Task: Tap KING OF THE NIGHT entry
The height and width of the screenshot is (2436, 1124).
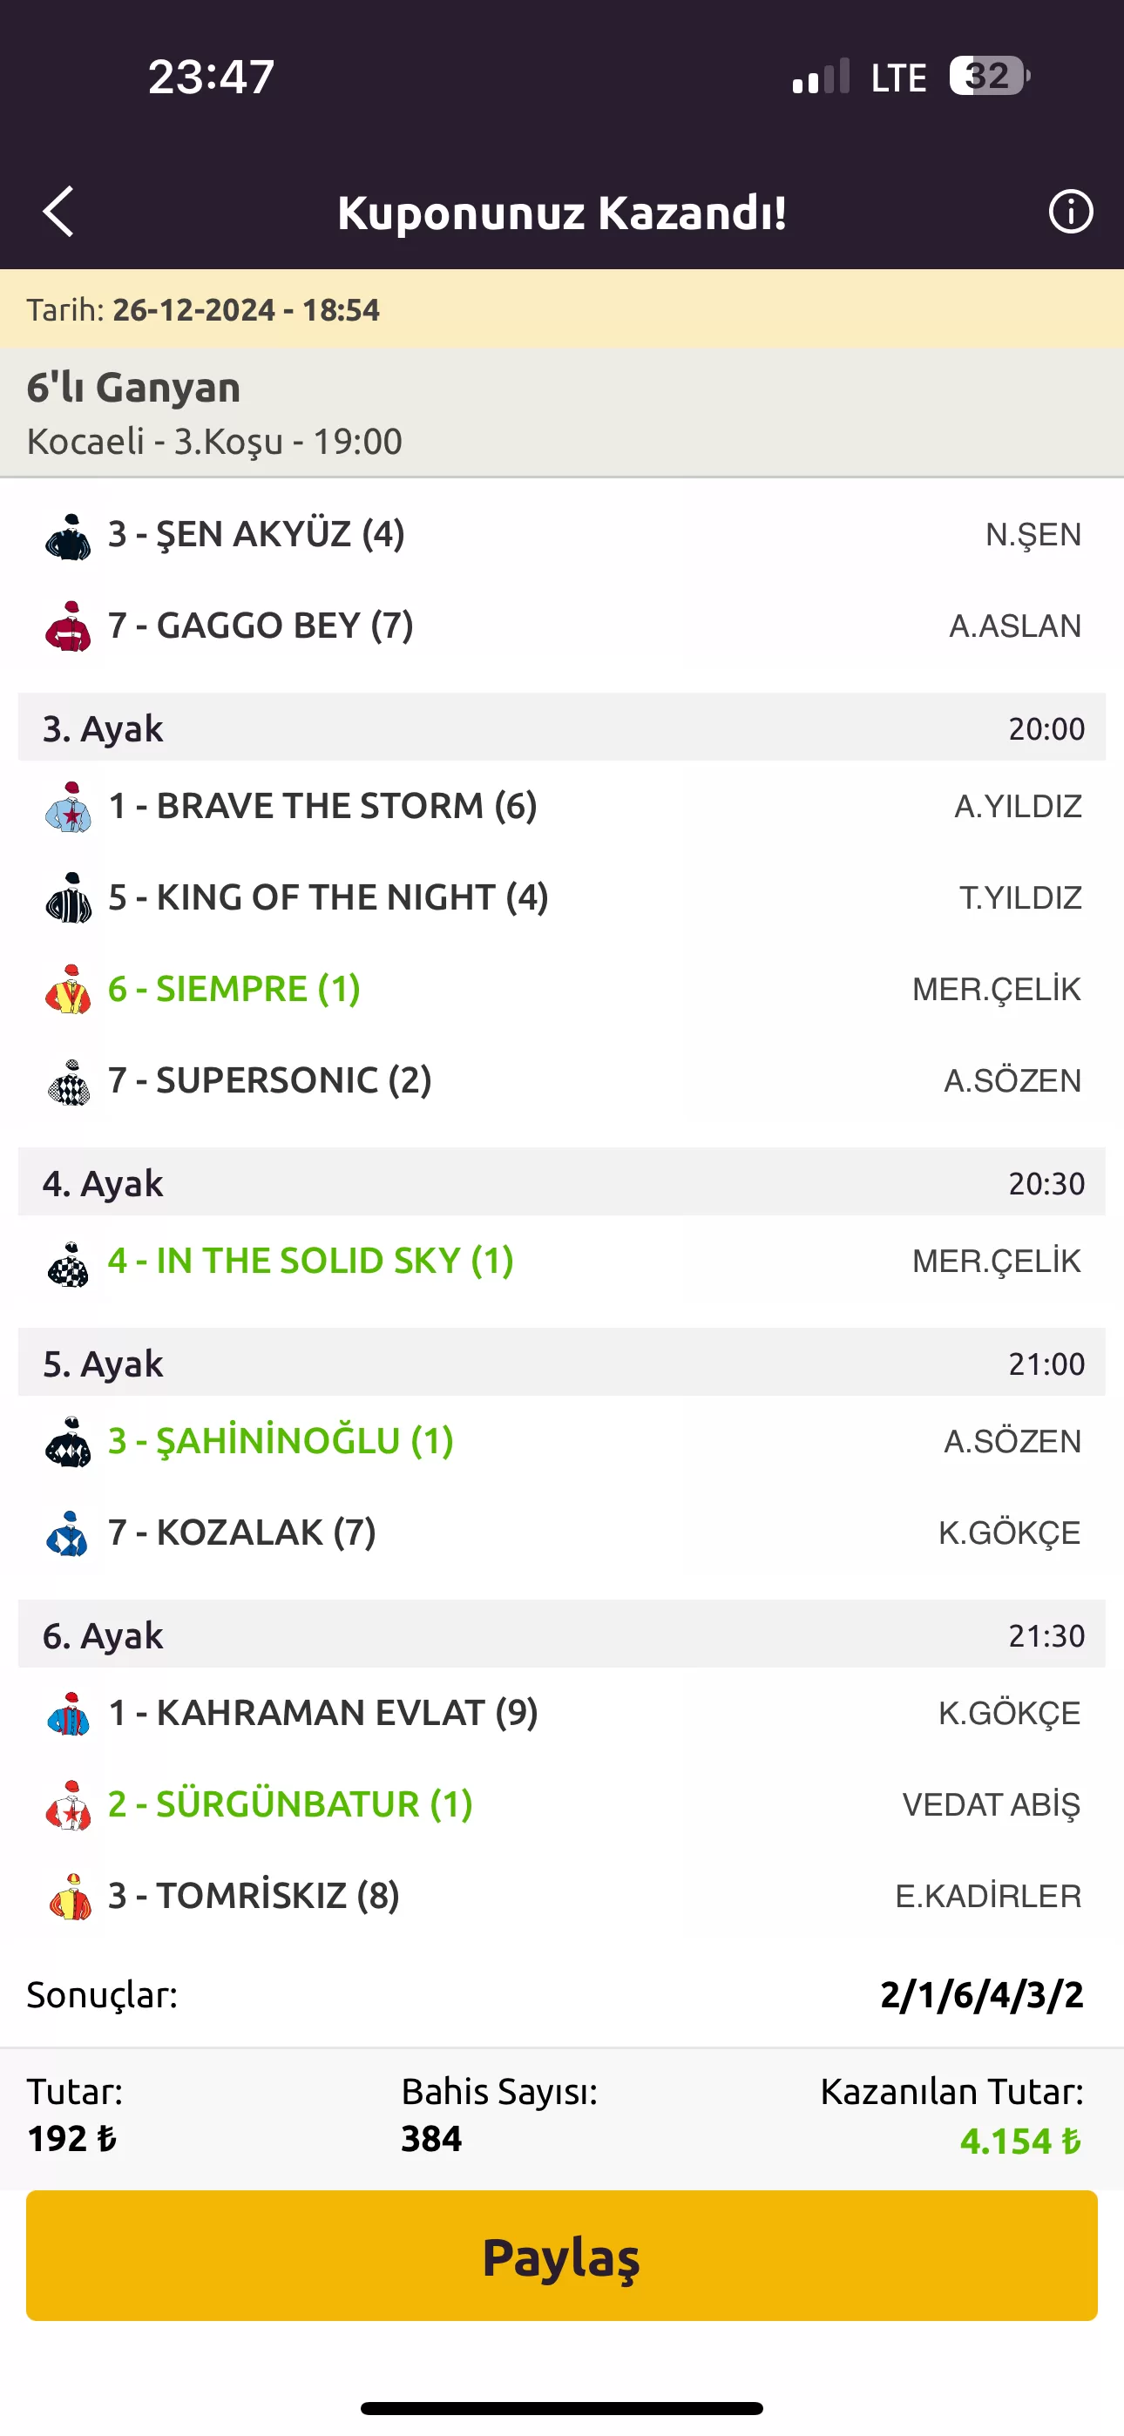Action: (328, 897)
